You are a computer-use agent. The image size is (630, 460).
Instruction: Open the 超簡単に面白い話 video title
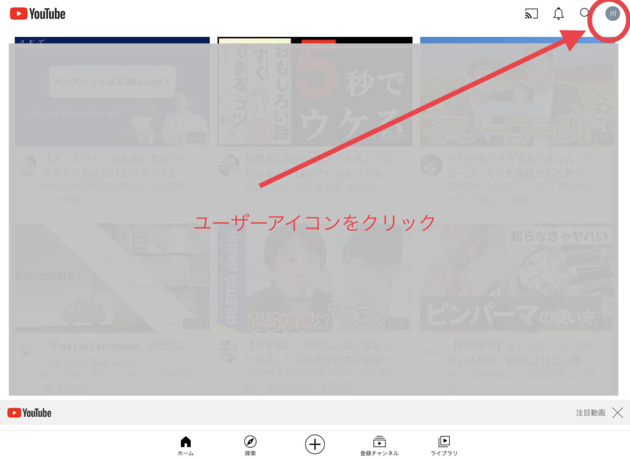pyautogui.click(x=319, y=166)
